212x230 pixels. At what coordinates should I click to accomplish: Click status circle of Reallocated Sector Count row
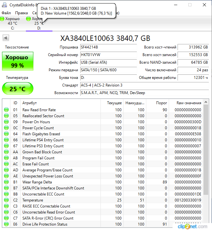[6, 116]
